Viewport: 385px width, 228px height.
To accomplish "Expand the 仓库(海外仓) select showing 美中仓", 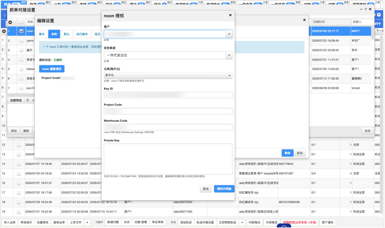I will 168,75.
